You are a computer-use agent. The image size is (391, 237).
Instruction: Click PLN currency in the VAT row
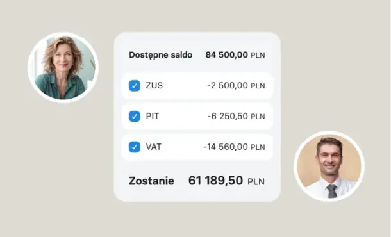coord(258,147)
